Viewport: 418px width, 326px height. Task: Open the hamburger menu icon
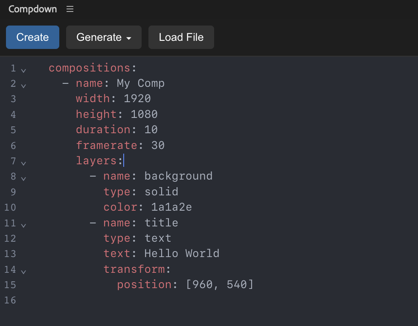[x=70, y=9]
